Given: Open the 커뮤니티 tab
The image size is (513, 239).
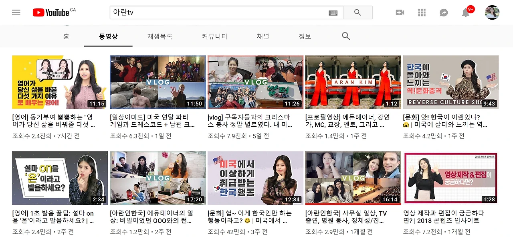Looking at the screenshot, I should pyautogui.click(x=214, y=36).
